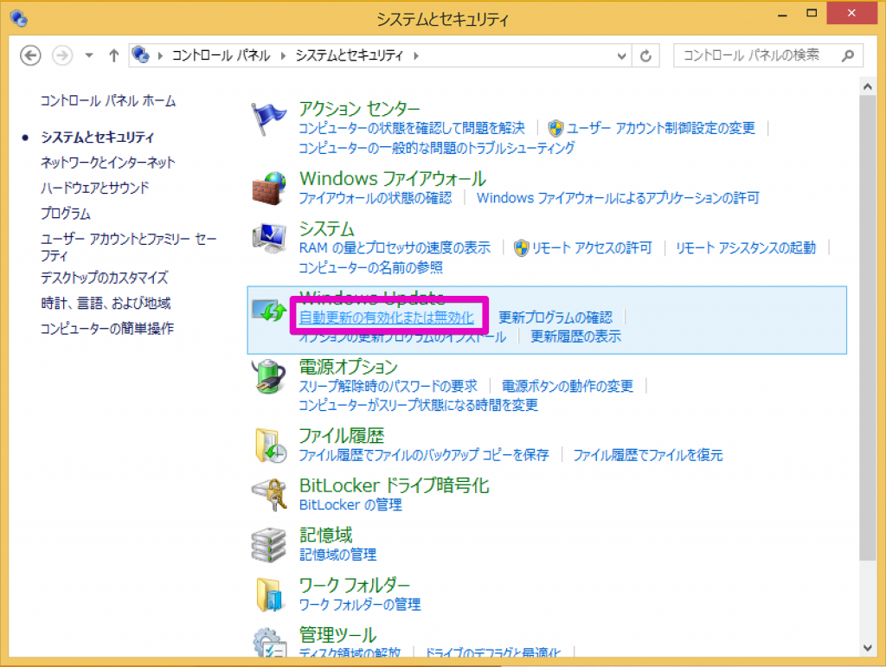886x667 pixels.
Task: Click the Action Center flag icon
Action: 268,119
